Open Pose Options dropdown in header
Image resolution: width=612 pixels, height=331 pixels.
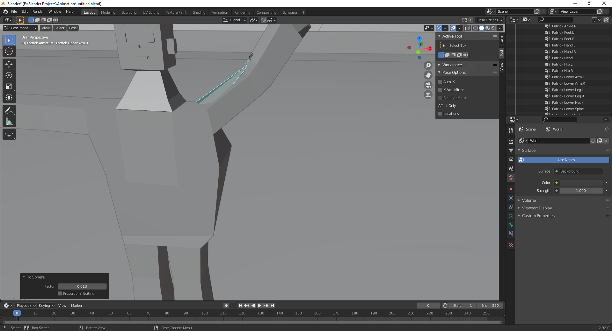tap(490, 20)
